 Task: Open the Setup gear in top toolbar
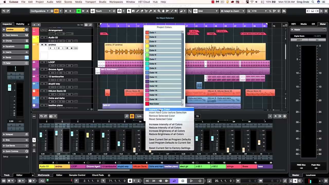[x=325, y=11]
